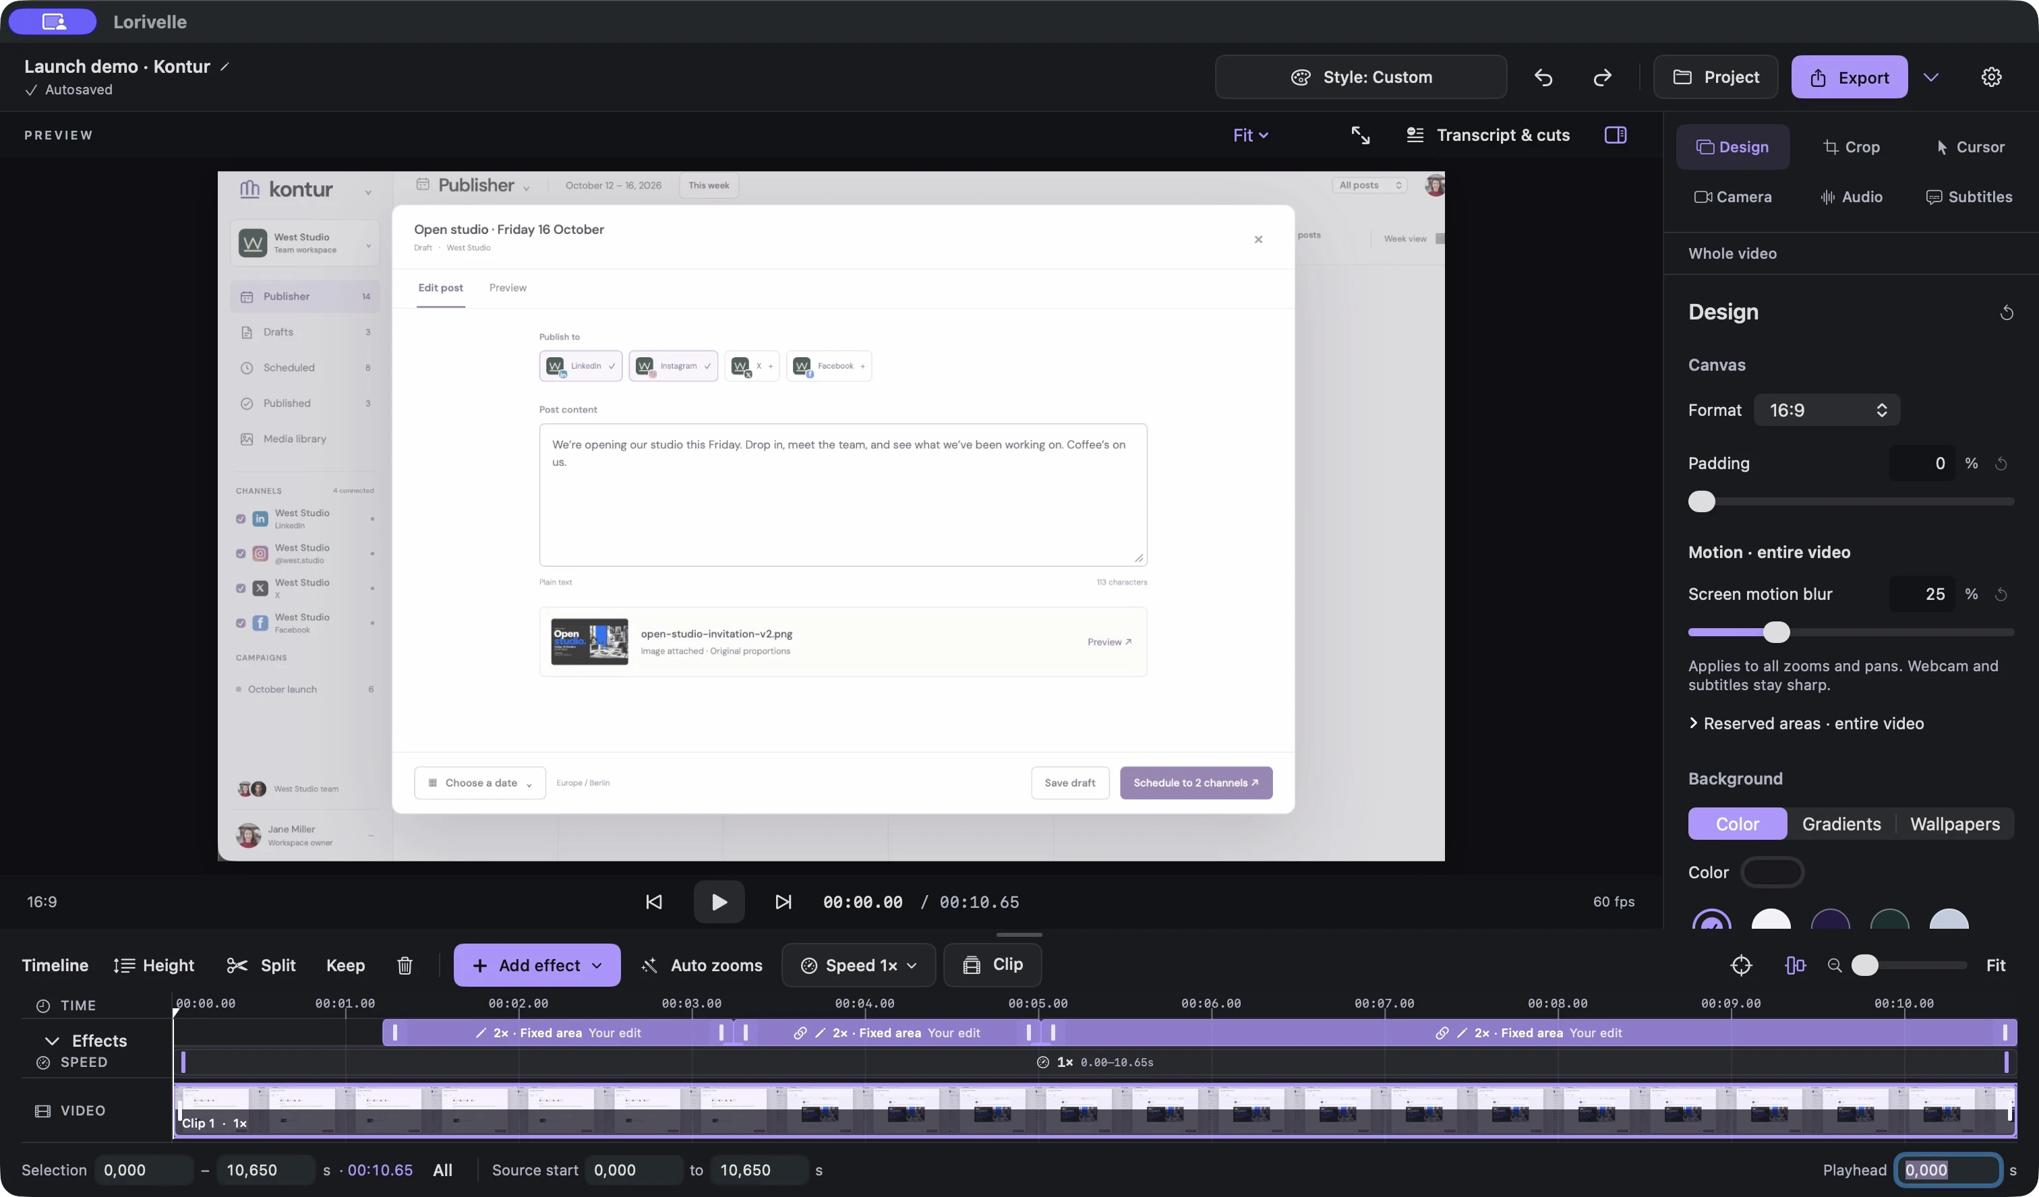
Task: Open settings gear icon
Action: coord(1991,77)
